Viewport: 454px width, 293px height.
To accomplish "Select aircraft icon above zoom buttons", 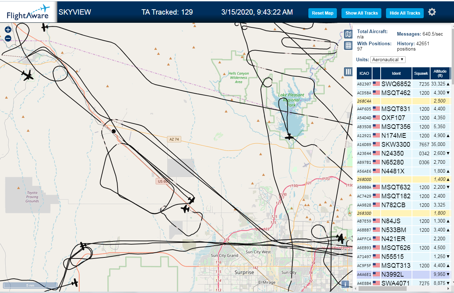I will click(45, 27).
